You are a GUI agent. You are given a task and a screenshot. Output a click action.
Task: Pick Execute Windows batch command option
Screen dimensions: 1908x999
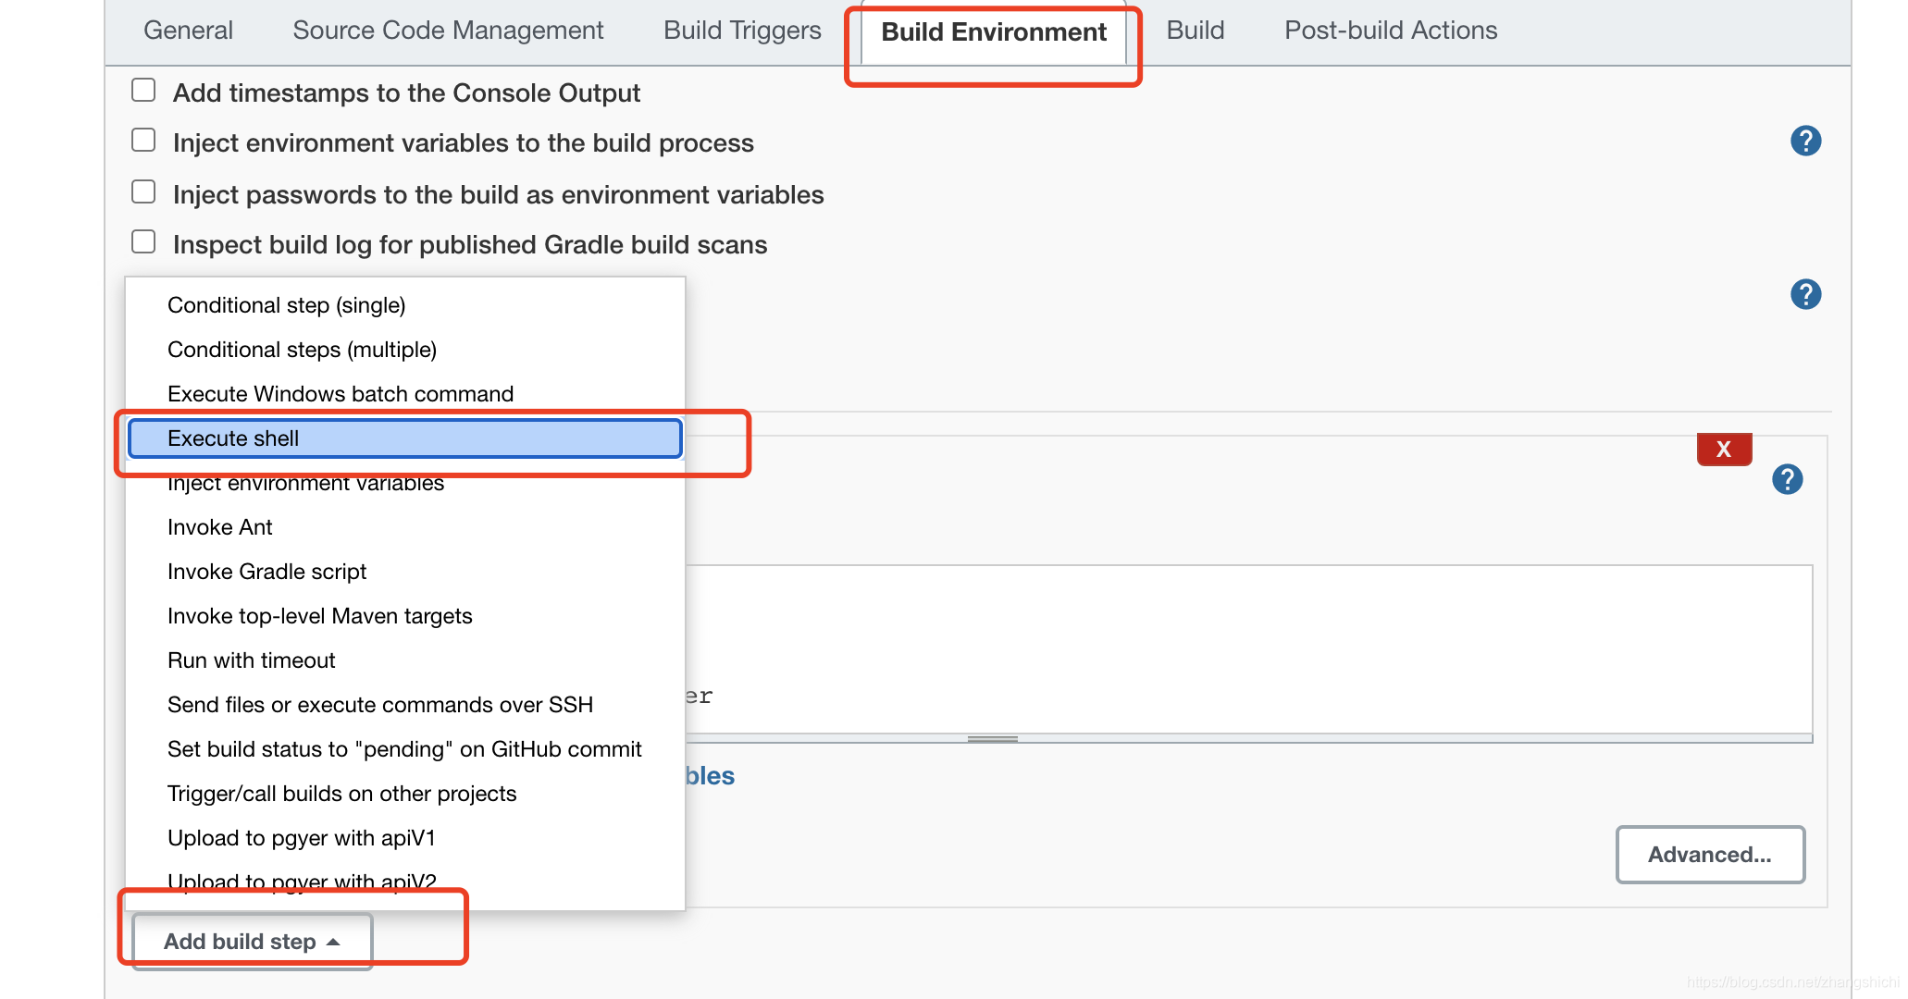(340, 394)
